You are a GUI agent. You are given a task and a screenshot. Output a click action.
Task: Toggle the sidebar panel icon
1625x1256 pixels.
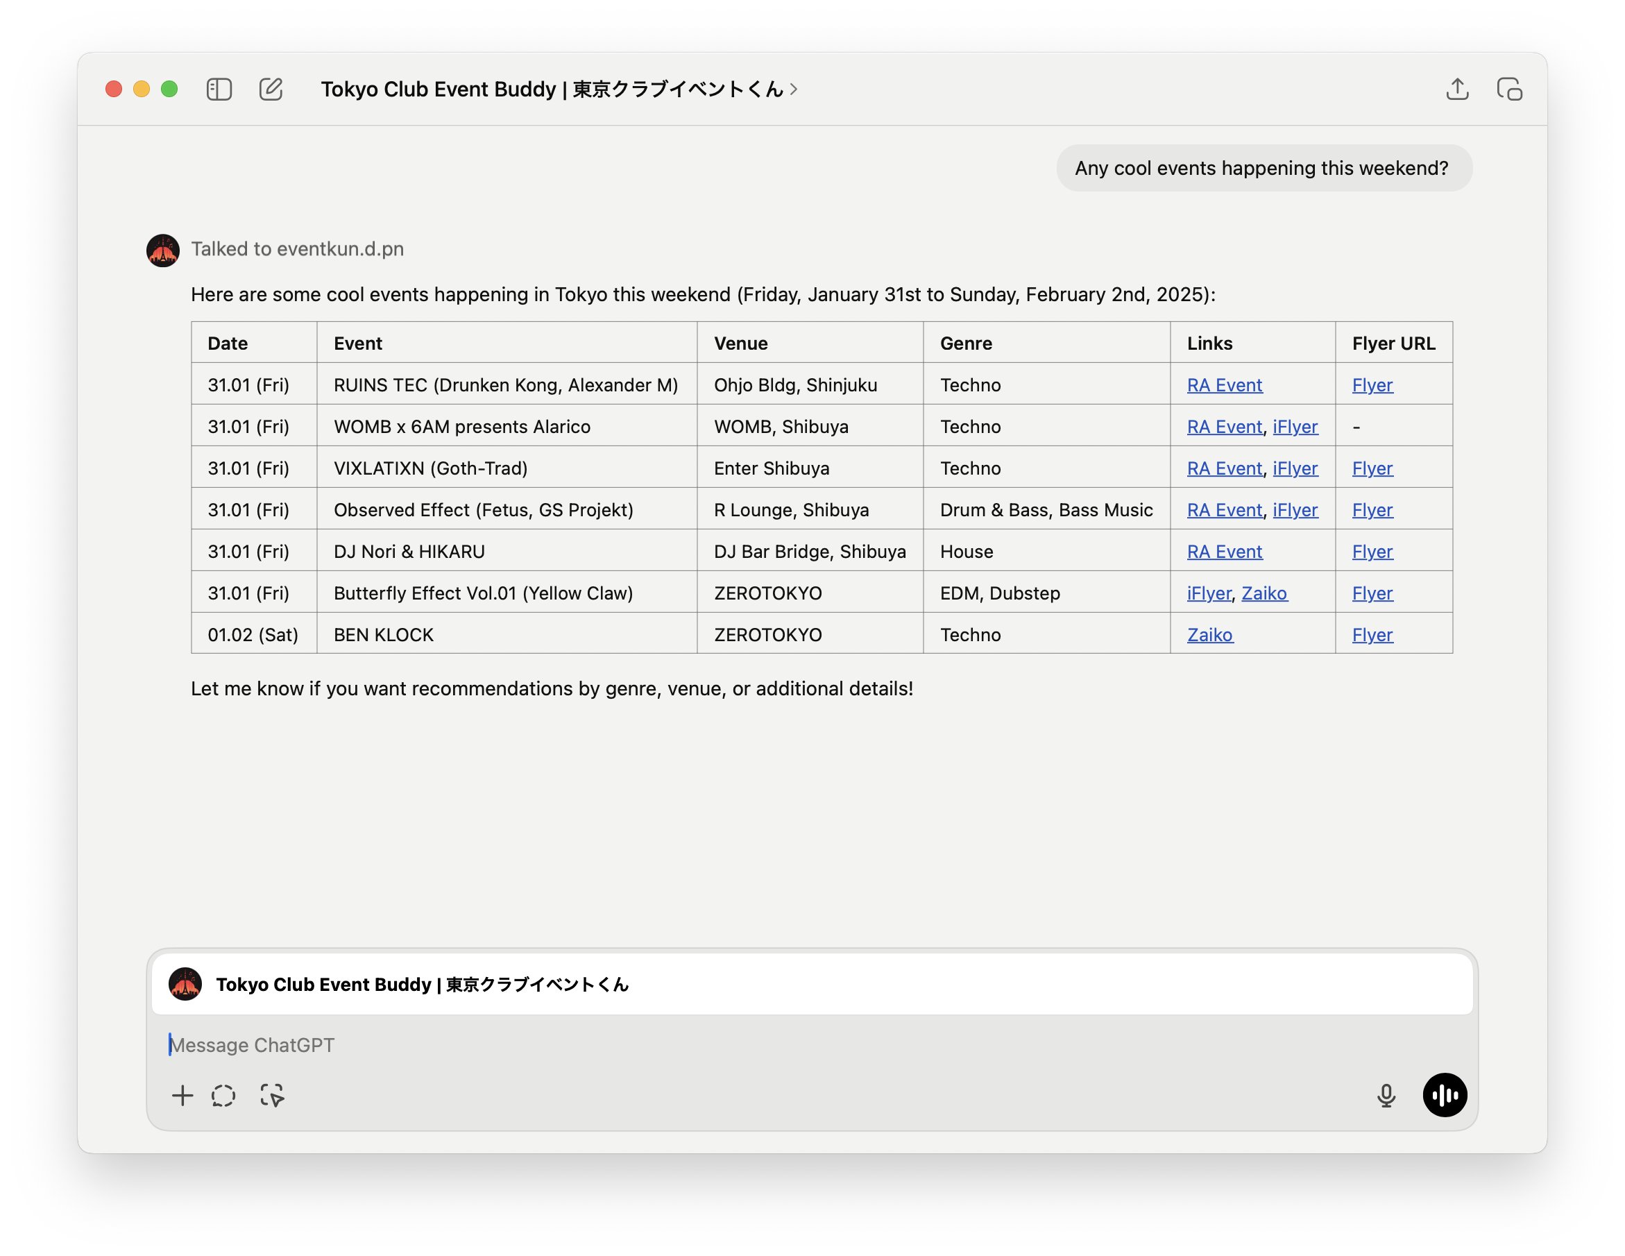tap(219, 90)
